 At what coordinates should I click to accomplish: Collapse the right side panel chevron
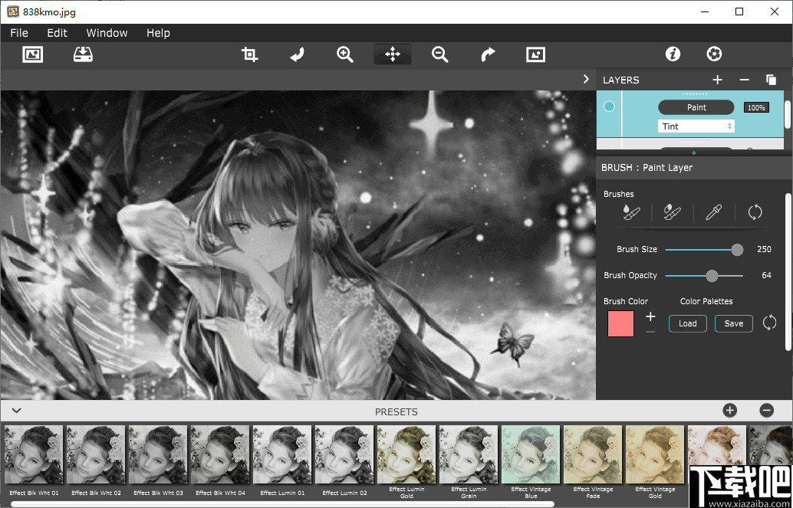(586, 79)
